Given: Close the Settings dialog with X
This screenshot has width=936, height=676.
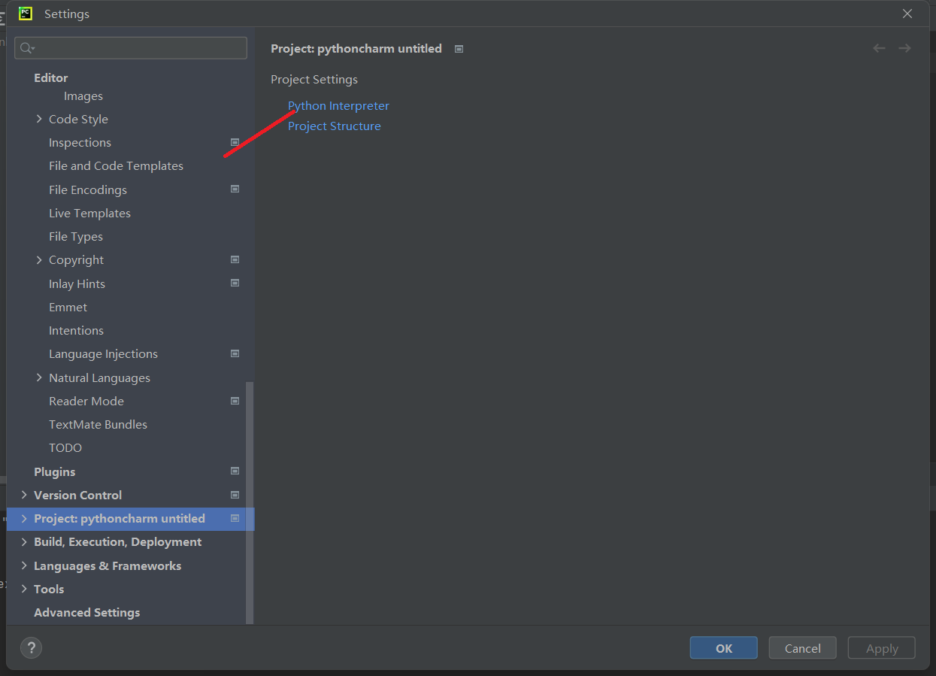Looking at the screenshot, I should coord(907,14).
